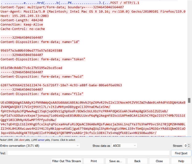Open the Show data as ASCII dropdown
This screenshot has height=164, width=192.
[x=125, y=146]
